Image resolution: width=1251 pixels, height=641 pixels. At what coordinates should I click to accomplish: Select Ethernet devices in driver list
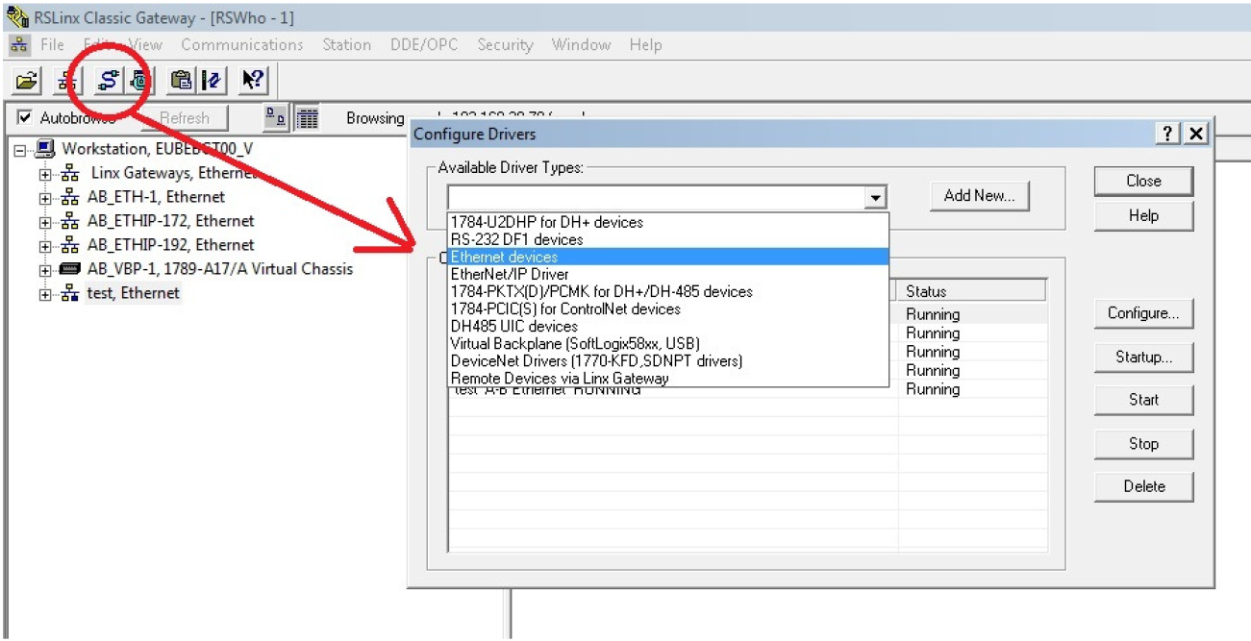pyautogui.click(x=668, y=257)
